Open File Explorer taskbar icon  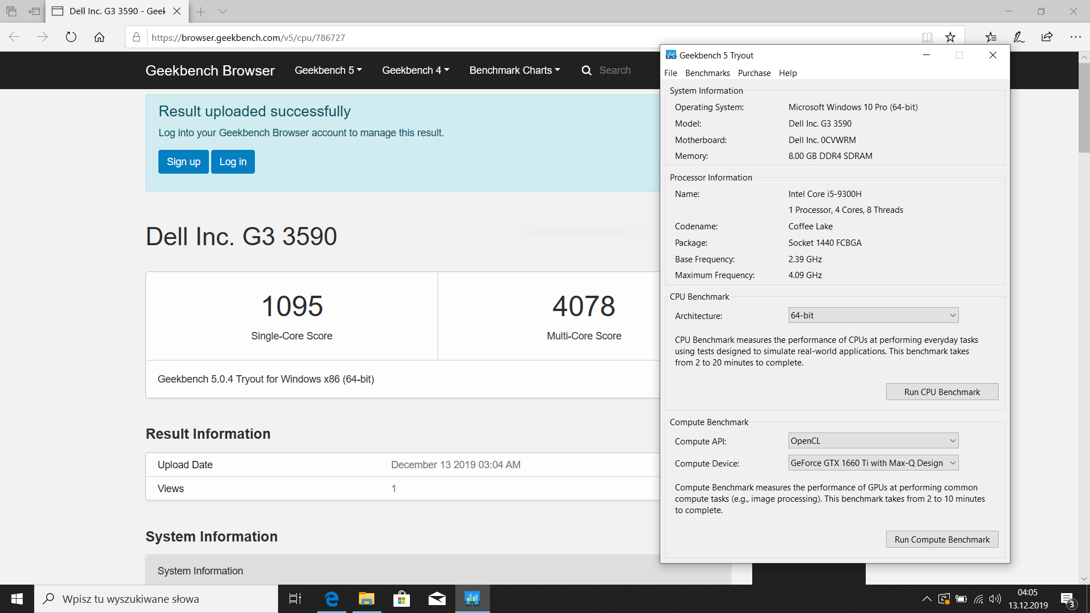pyautogui.click(x=367, y=599)
